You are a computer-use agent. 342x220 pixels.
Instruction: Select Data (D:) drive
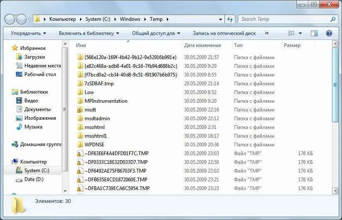click(x=34, y=179)
